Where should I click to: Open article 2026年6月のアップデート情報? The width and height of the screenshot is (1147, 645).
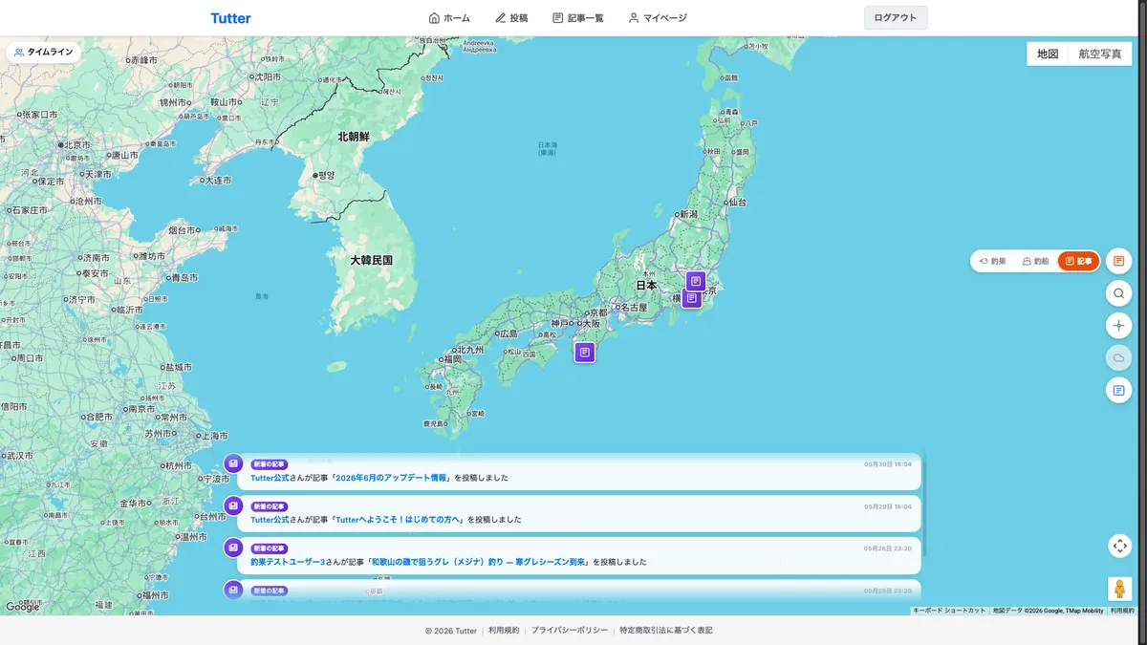pyautogui.click(x=392, y=478)
